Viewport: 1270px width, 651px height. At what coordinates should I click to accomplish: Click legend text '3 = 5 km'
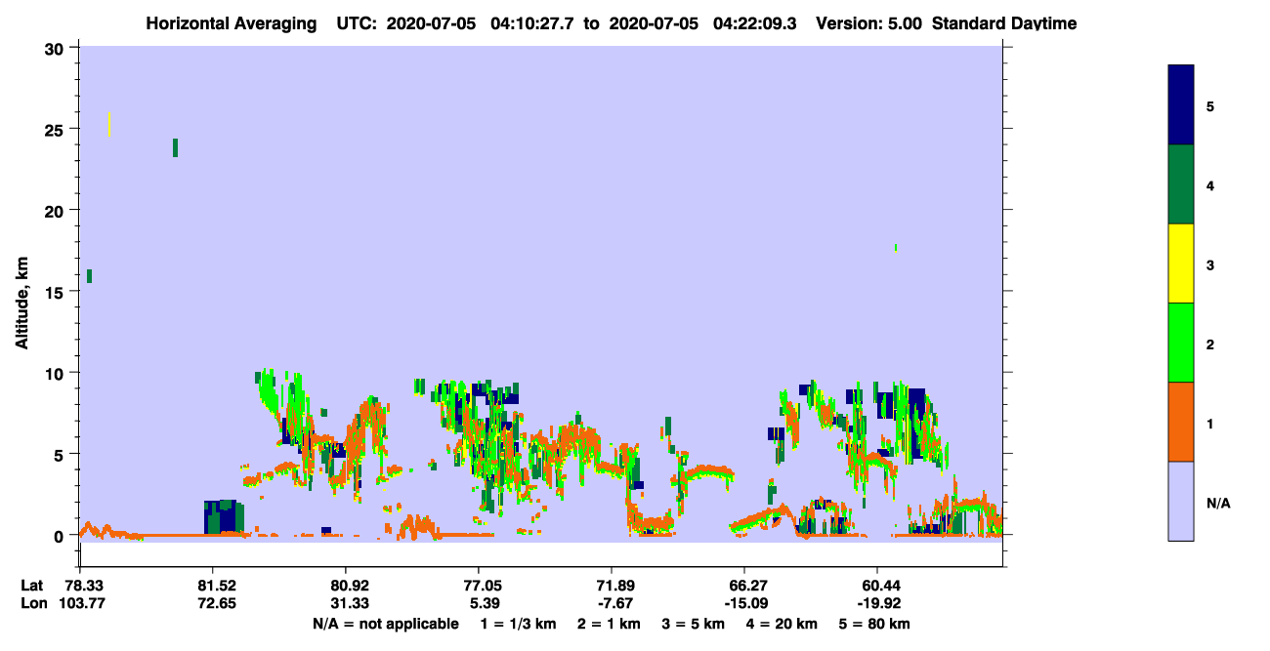tap(694, 624)
